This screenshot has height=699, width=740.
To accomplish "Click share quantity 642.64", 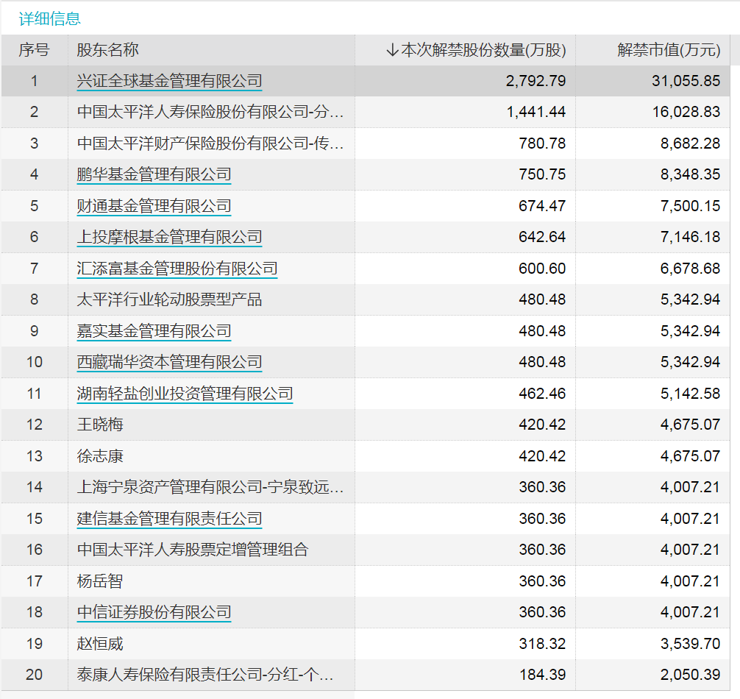I will [x=542, y=236].
